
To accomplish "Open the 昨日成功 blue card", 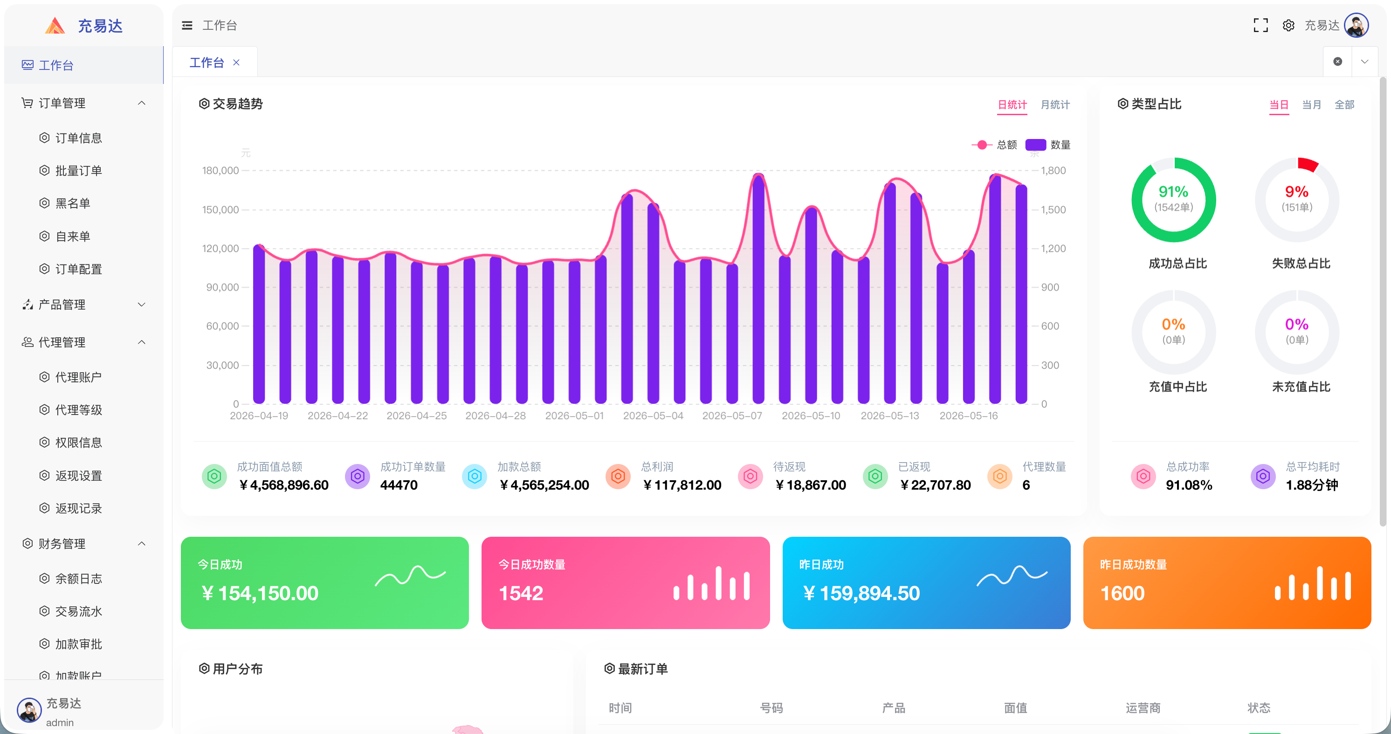I will (926, 583).
